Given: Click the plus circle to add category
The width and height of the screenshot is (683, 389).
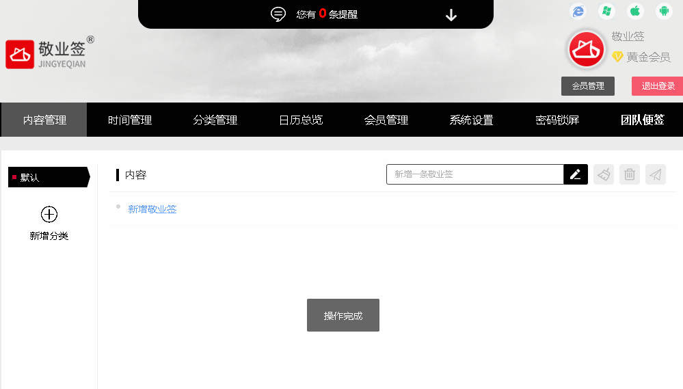Looking at the screenshot, I should 49,214.
